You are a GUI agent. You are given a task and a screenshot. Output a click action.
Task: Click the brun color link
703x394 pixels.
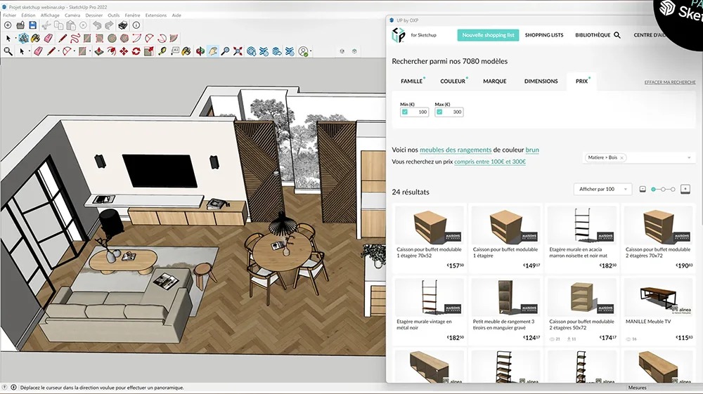532,150
